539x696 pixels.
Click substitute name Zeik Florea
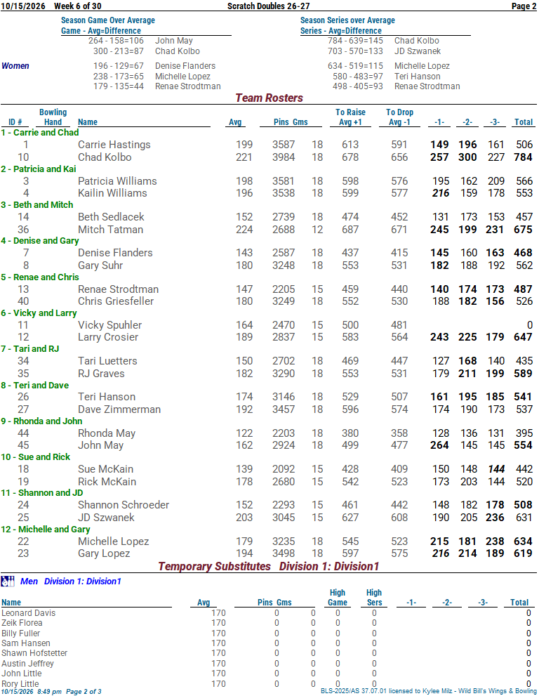point(22,623)
